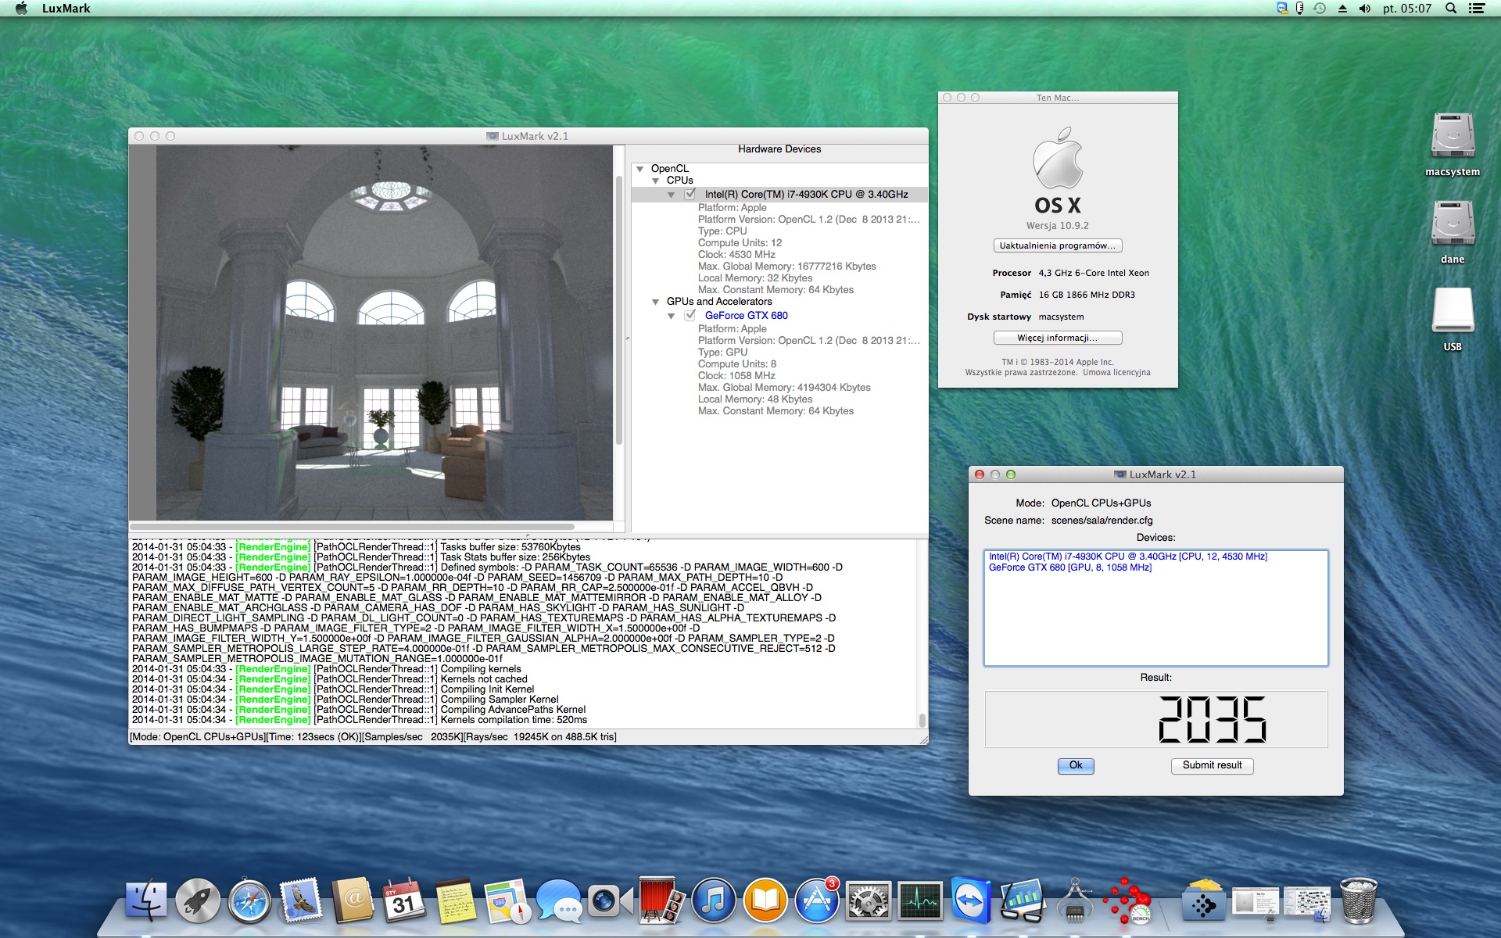Uncheck the GeForce GTX 680 device checkbox
Image resolution: width=1501 pixels, height=938 pixels.
click(x=690, y=315)
